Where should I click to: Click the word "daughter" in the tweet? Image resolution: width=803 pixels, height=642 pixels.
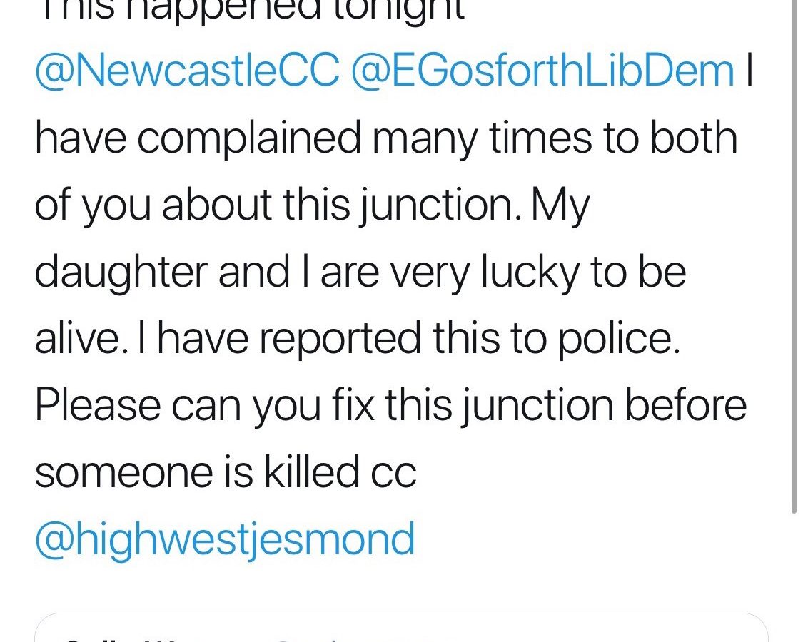[x=121, y=272]
